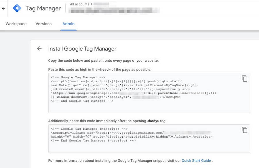
Task: Click the Tag Manager title text
Action: (x=43, y=8)
